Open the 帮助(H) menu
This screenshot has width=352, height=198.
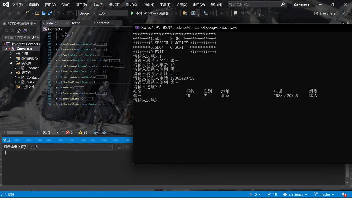tap(216, 5)
